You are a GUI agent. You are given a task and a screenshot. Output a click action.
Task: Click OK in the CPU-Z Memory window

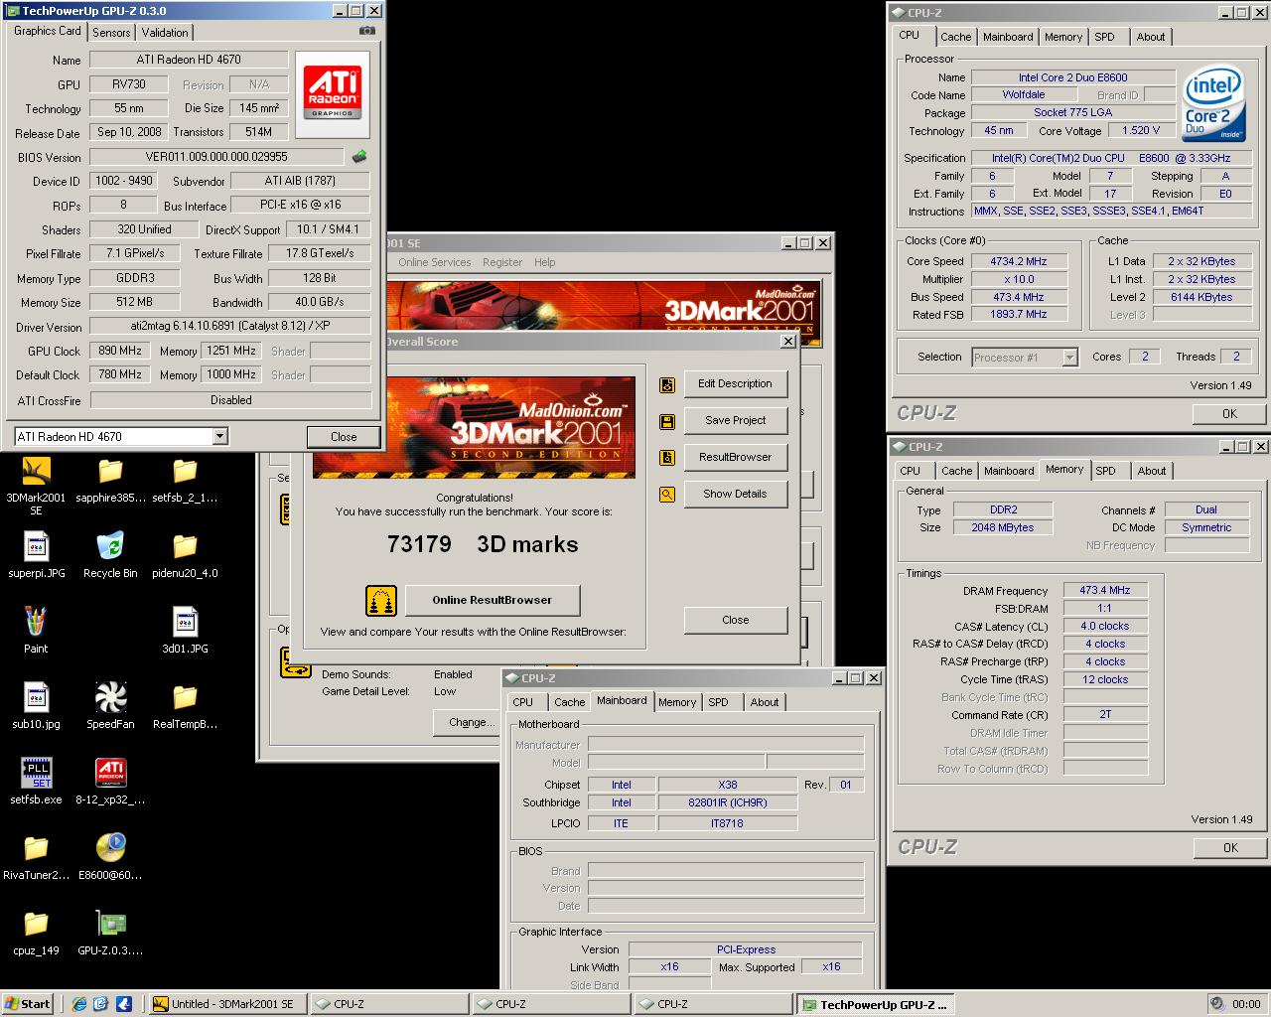tap(1230, 848)
